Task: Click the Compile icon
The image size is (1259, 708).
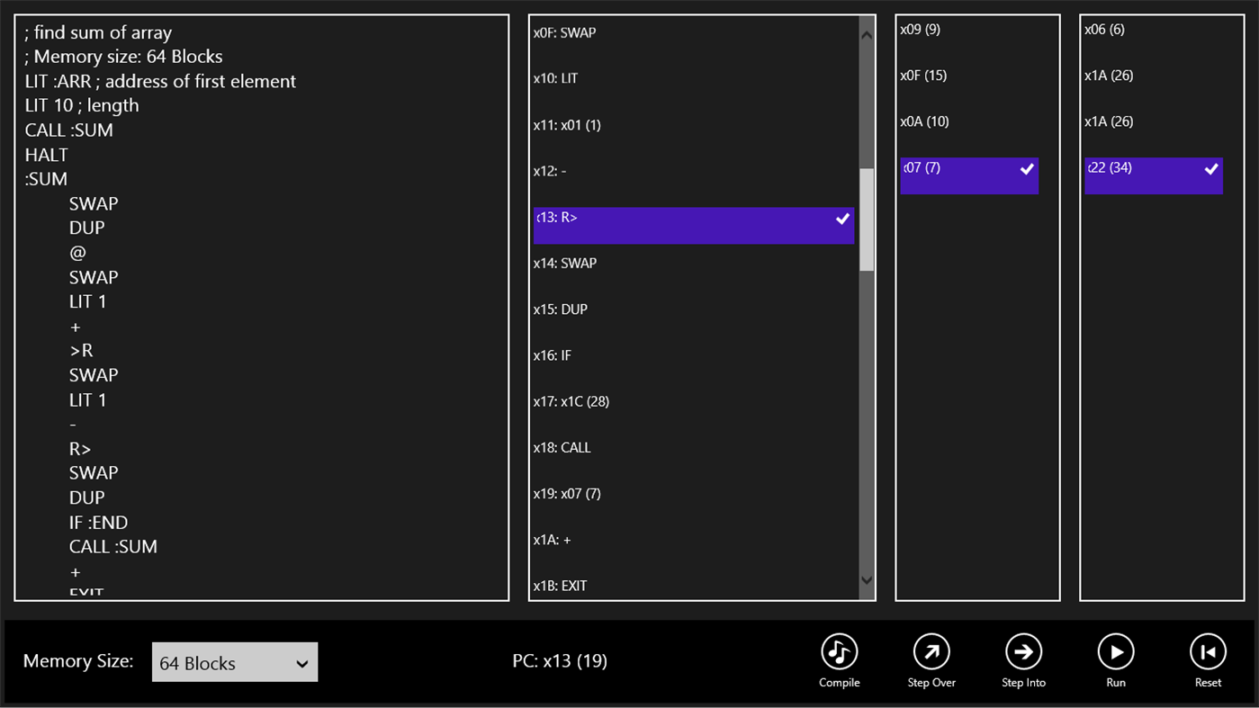Action: click(x=838, y=651)
